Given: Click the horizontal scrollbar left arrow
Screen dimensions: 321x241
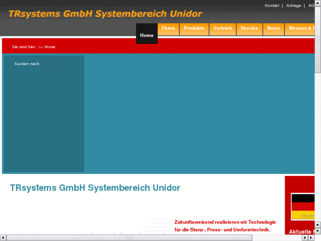Looking at the screenshot, I should (3, 238).
